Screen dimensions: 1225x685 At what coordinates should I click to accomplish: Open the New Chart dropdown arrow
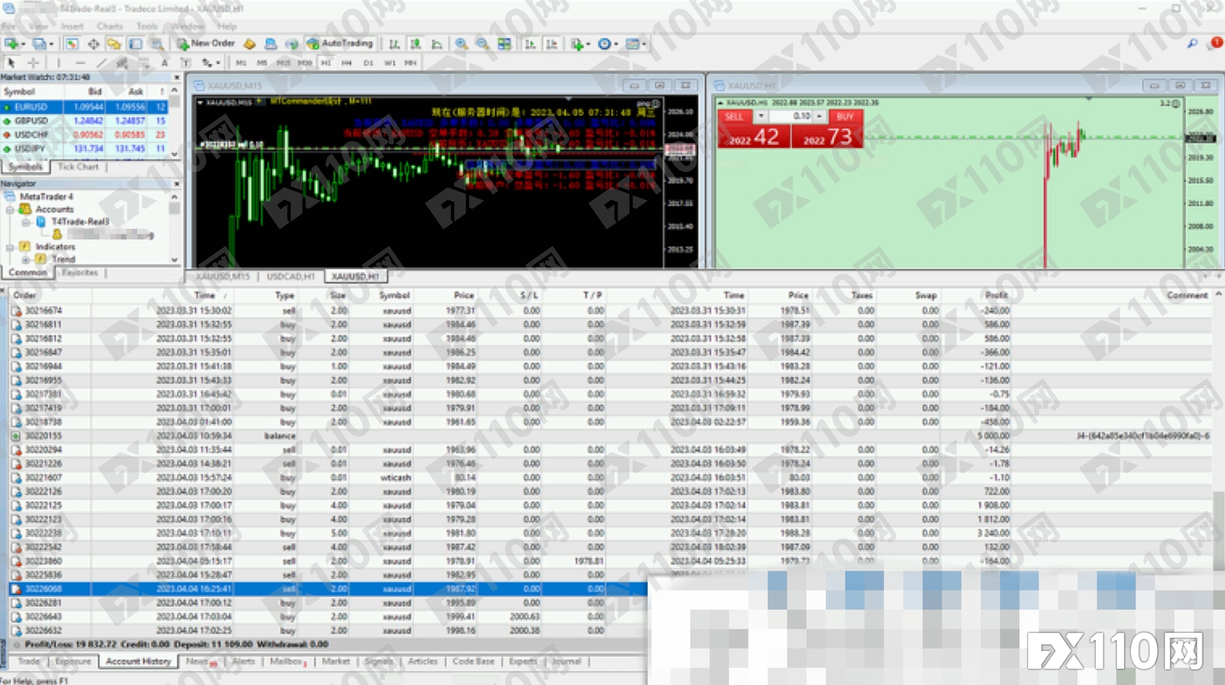click(x=23, y=44)
